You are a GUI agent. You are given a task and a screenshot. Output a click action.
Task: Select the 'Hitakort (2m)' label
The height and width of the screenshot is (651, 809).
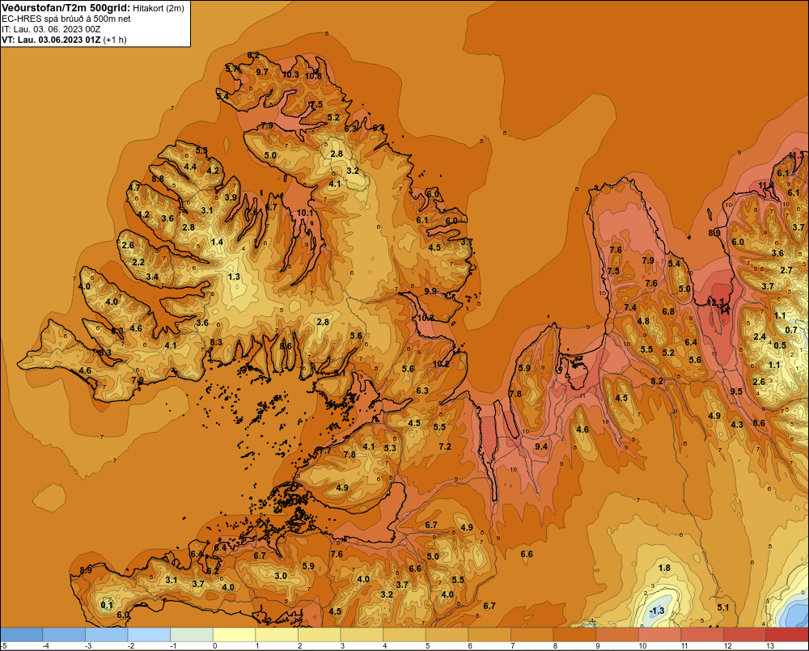pyautogui.click(x=159, y=8)
